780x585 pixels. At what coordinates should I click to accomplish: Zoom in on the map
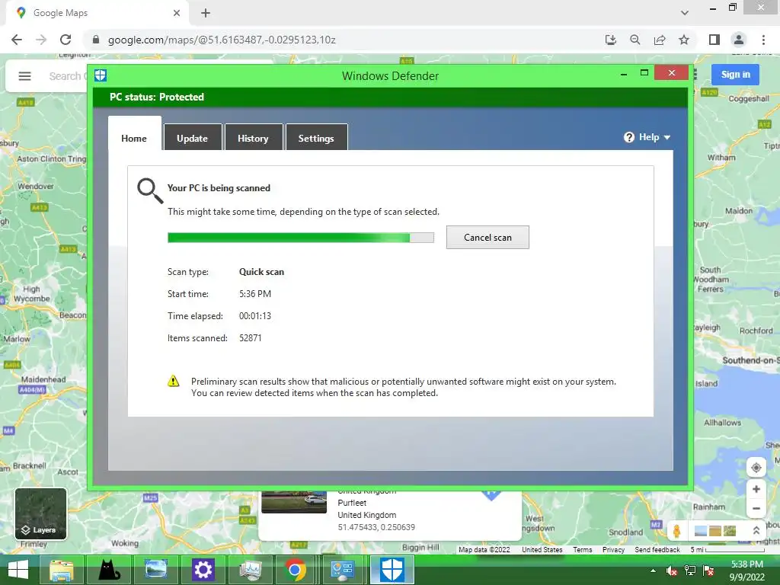pos(756,489)
